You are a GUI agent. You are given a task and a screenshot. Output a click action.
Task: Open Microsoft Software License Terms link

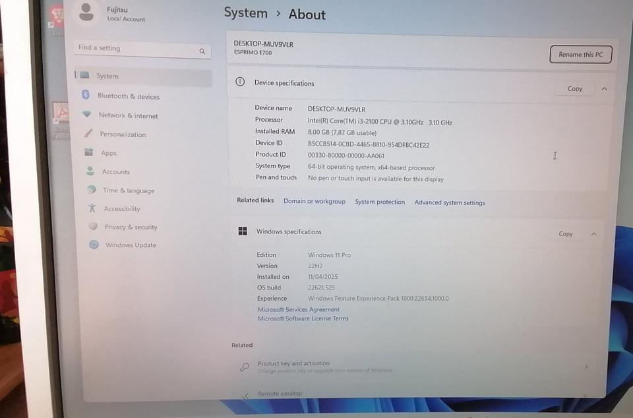pos(303,318)
